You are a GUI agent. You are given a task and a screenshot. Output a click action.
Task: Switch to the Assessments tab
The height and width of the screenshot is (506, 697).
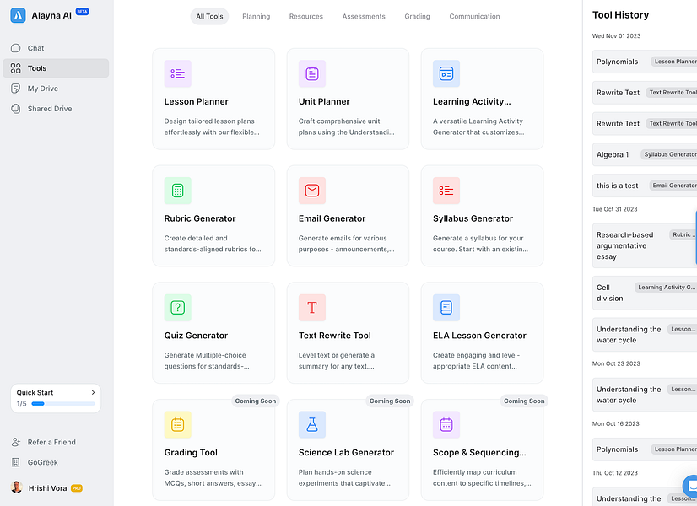coord(364,16)
